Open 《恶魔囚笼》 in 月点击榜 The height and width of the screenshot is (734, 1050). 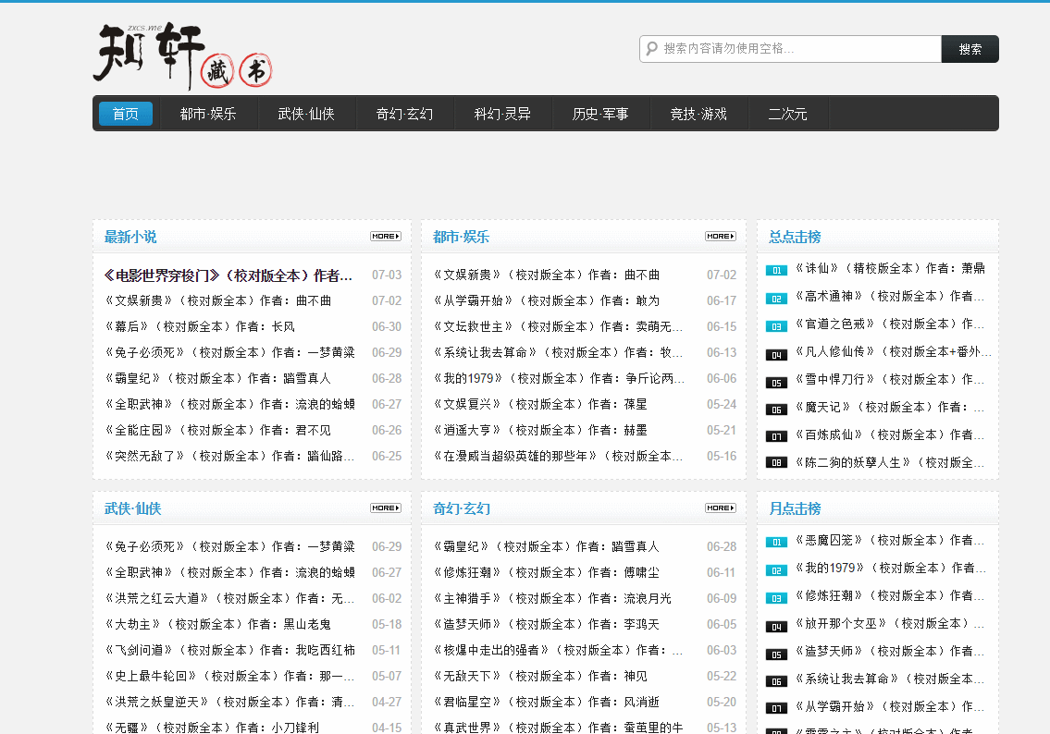pos(890,541)
